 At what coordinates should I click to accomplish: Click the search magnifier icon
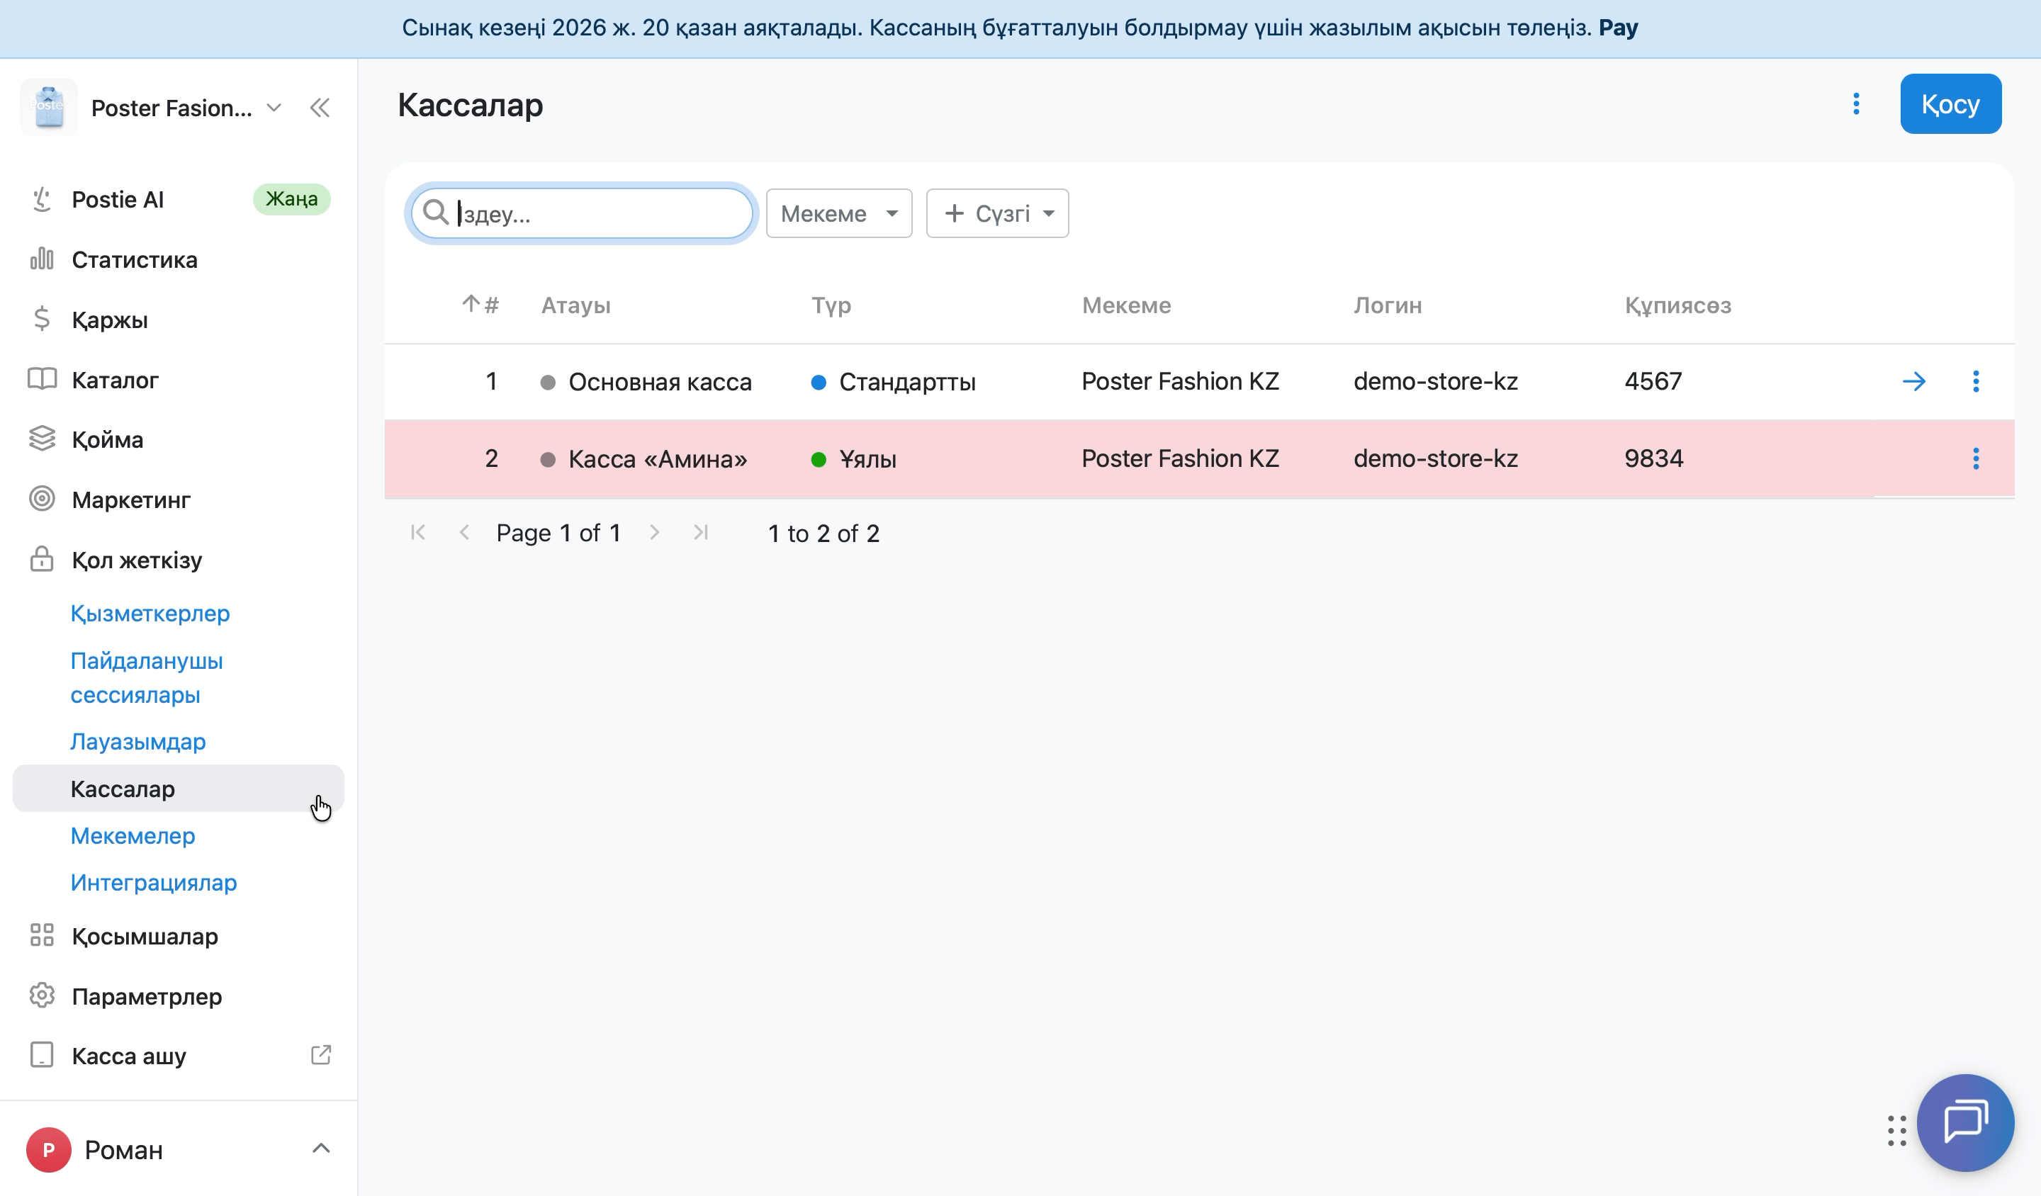point(436,212)
